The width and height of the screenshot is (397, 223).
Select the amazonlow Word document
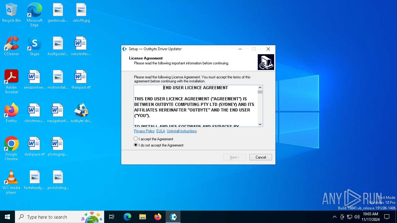click(x=34, y=80)
